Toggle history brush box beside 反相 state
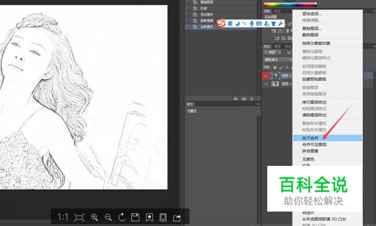376x226 pixels. [188, 8]
